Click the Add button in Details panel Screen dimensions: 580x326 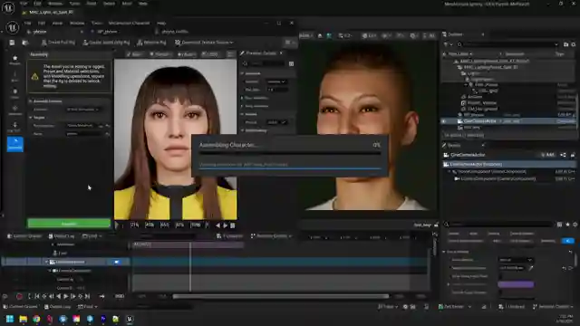tap(547, 155)
